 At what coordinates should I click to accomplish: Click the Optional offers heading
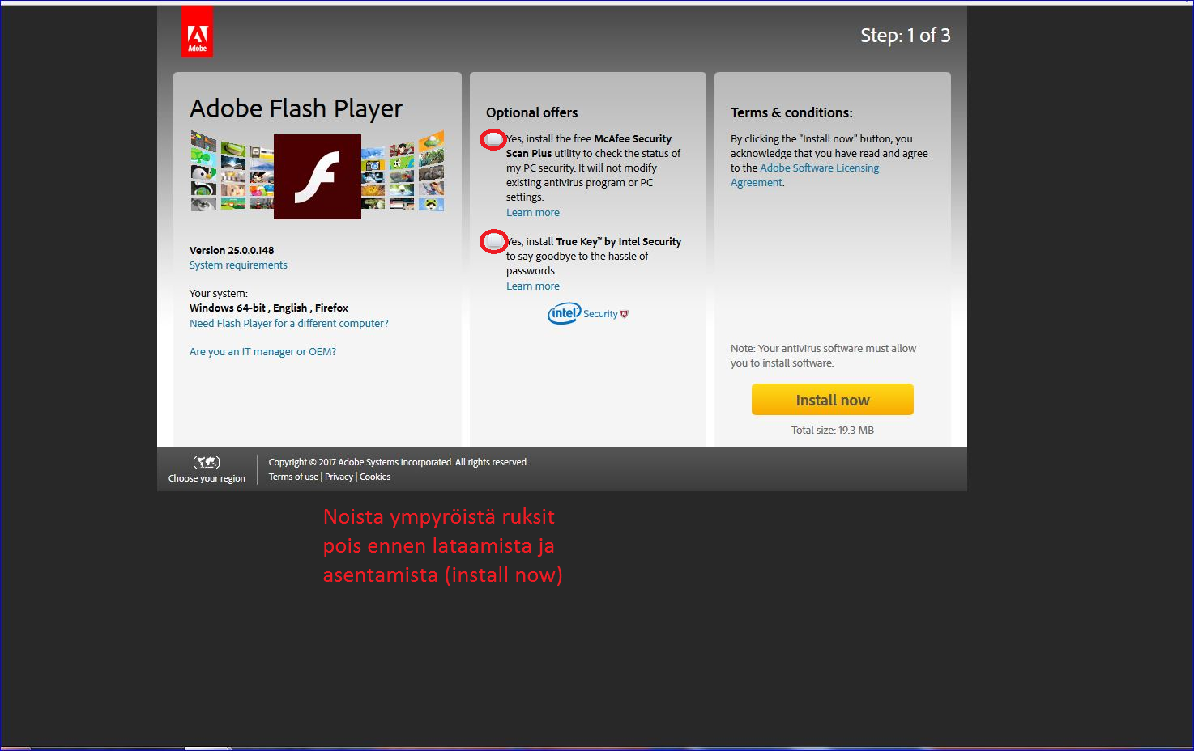pos(532,112)
